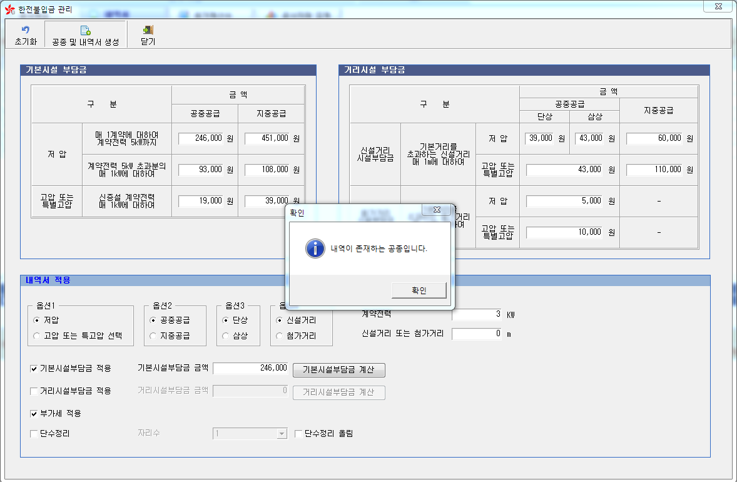The width and height of the screenshot is (737, 482).
Task: Select the 첨가거리 radio button
Action: [280, 336]
